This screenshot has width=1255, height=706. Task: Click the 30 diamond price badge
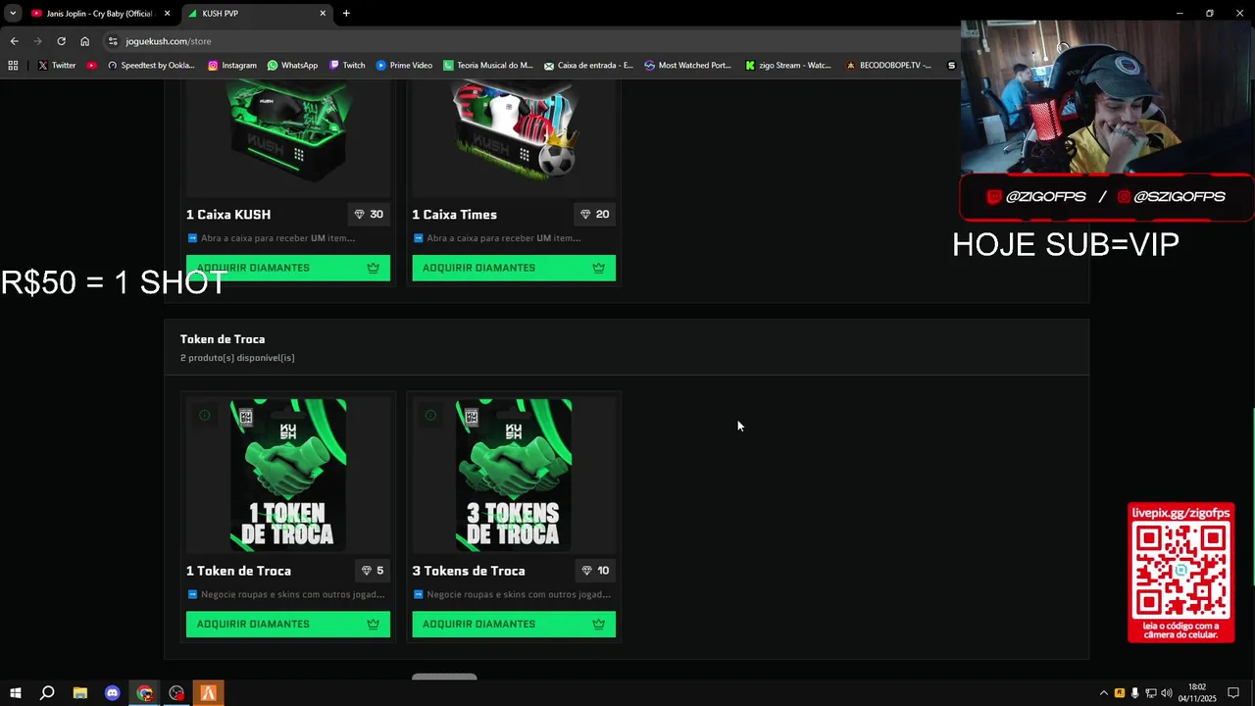[369, 214]
